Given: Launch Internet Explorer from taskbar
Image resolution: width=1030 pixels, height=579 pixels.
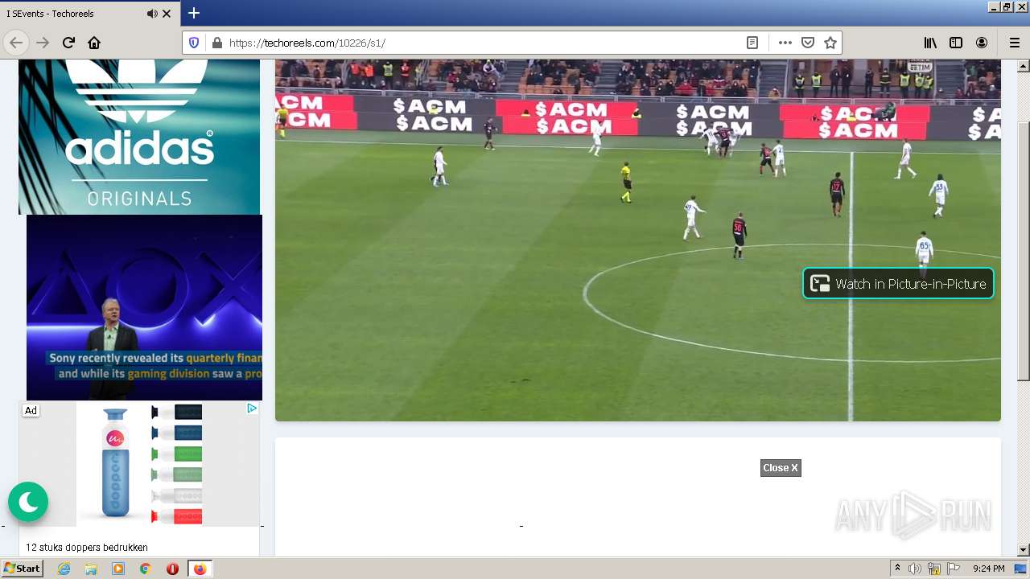Looking at the screenshot, I should [64, 569].
